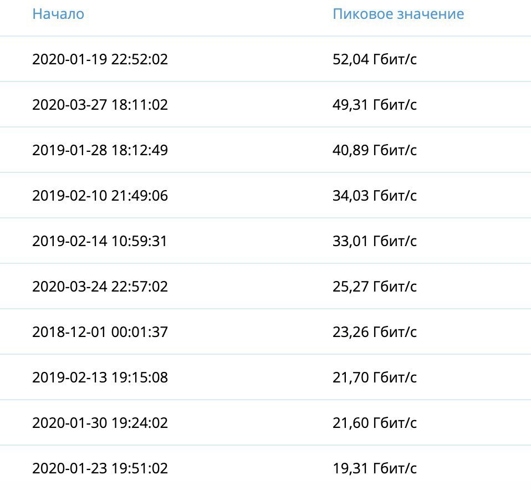The image size is (531, 490).
Task: Click the 33,01 Гбит/с value
Action: pyautogui.click(x=375, y=241)
